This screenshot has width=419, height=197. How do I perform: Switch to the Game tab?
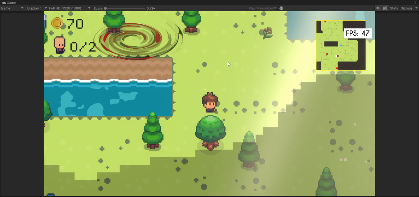pyautogui.click(x=10, y=2)
